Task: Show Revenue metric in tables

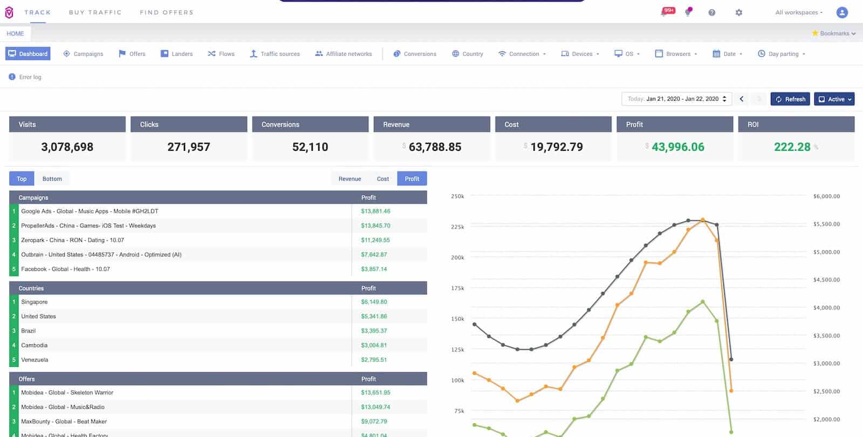Action: point(350,179)
